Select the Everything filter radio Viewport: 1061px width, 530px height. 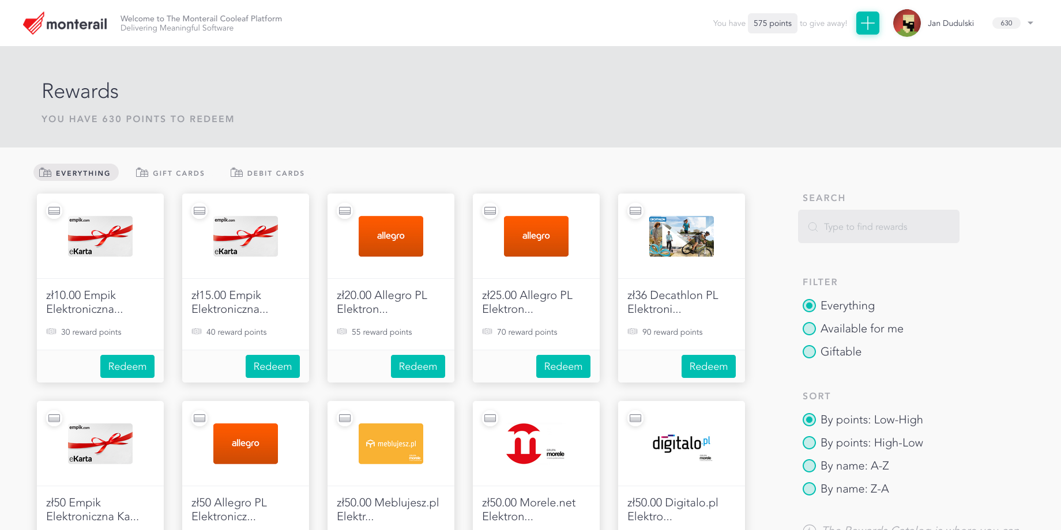coord(810,305)
